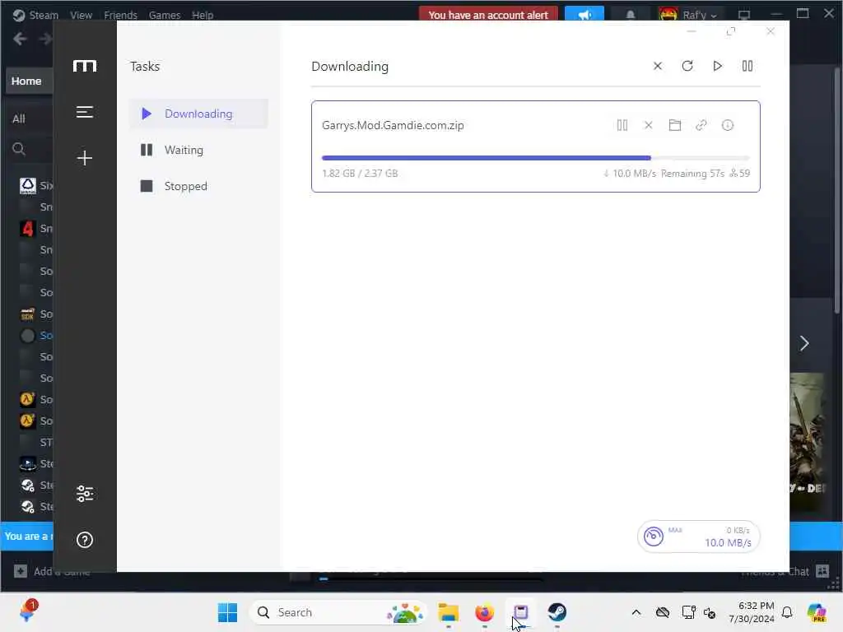The image size is (843, 632).
Task: Click the account alert banner in Steam
Action: coord(488,15)
